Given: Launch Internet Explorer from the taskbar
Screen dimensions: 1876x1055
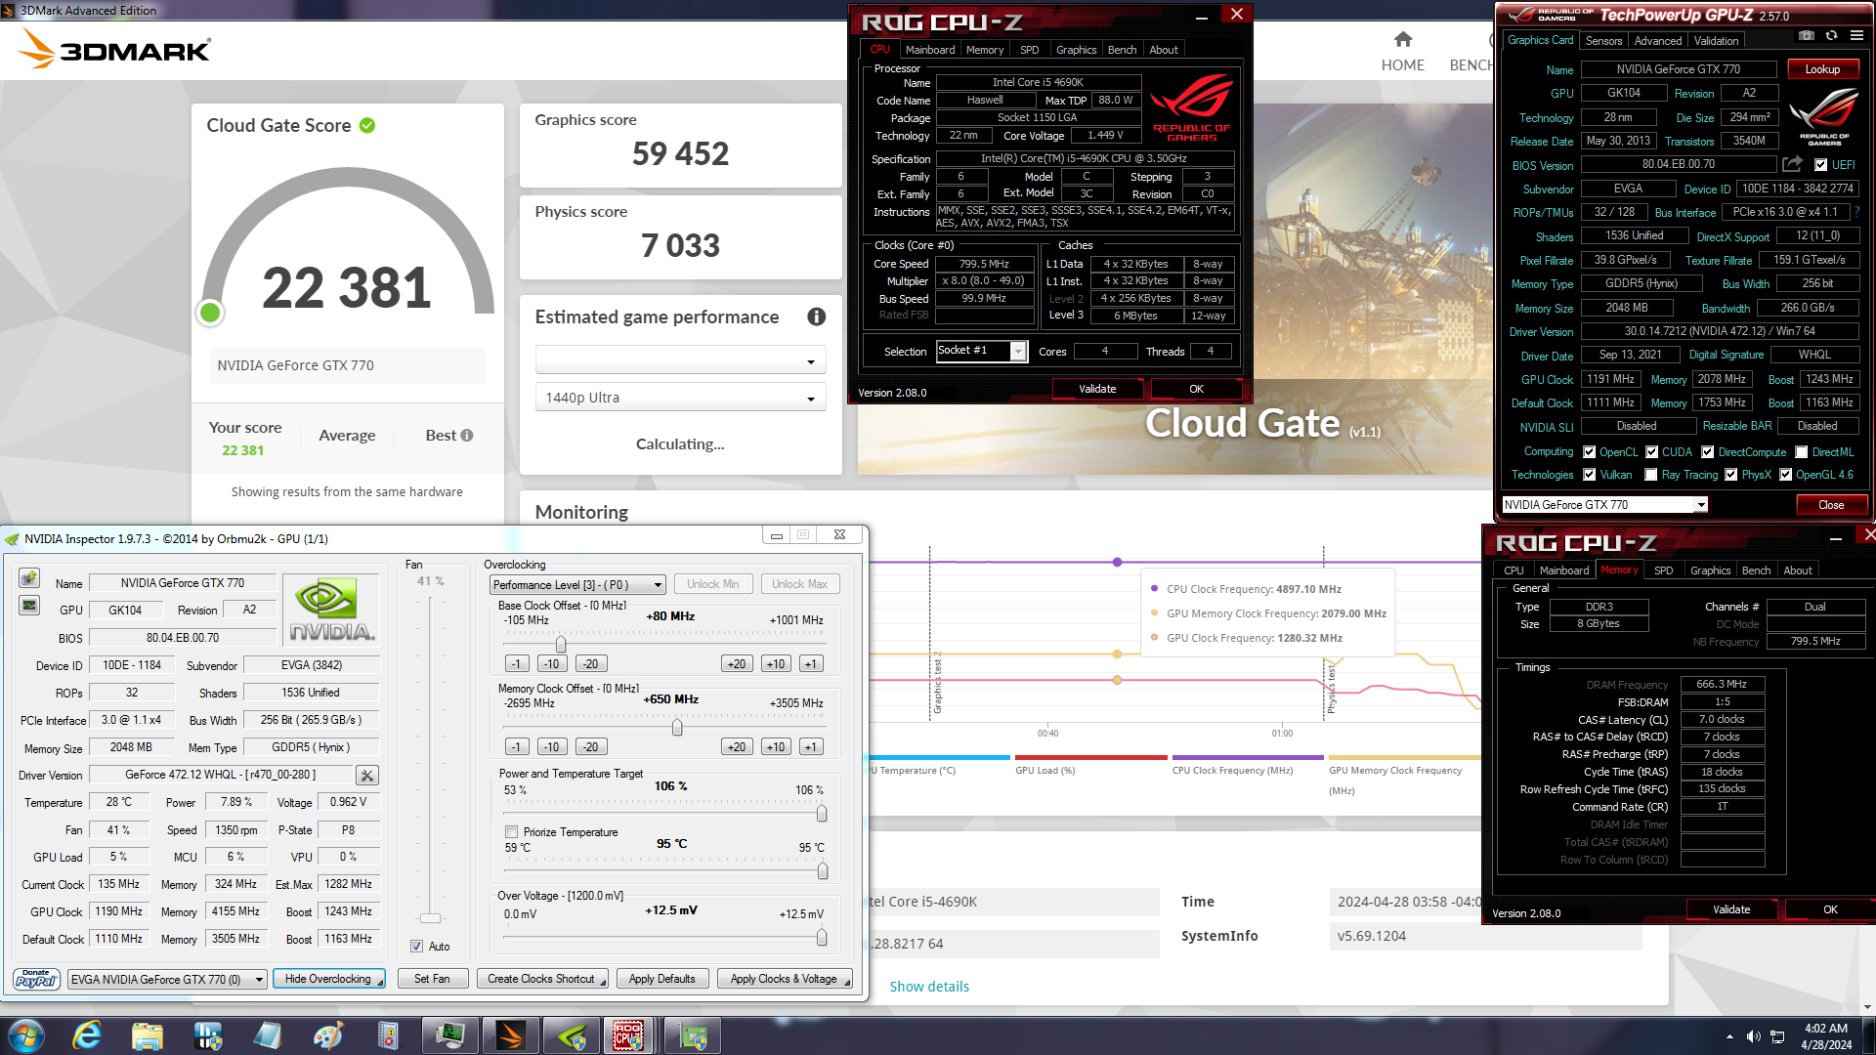Looking at the screenshot, I should (87, 1035).
